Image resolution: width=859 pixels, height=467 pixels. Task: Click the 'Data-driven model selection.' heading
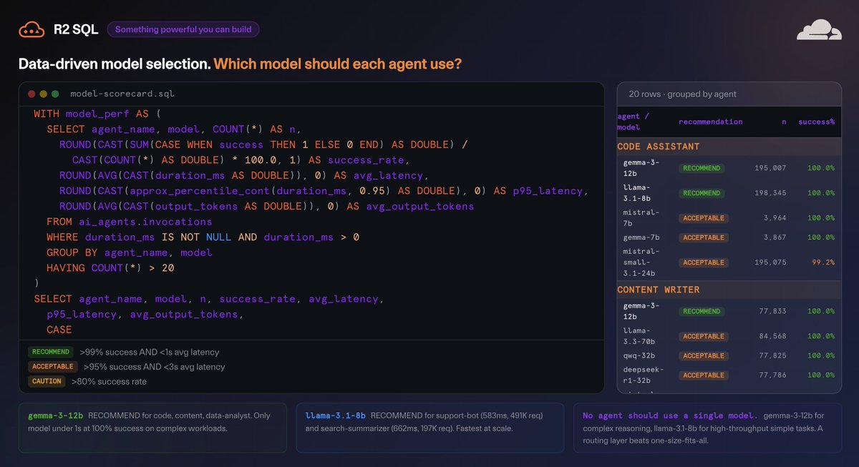tap(115, 64)
